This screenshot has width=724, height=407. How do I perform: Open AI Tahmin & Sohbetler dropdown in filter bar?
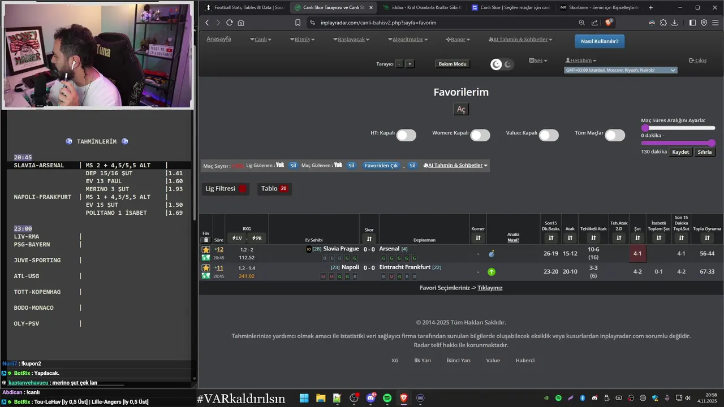click(x=455, y=166)
